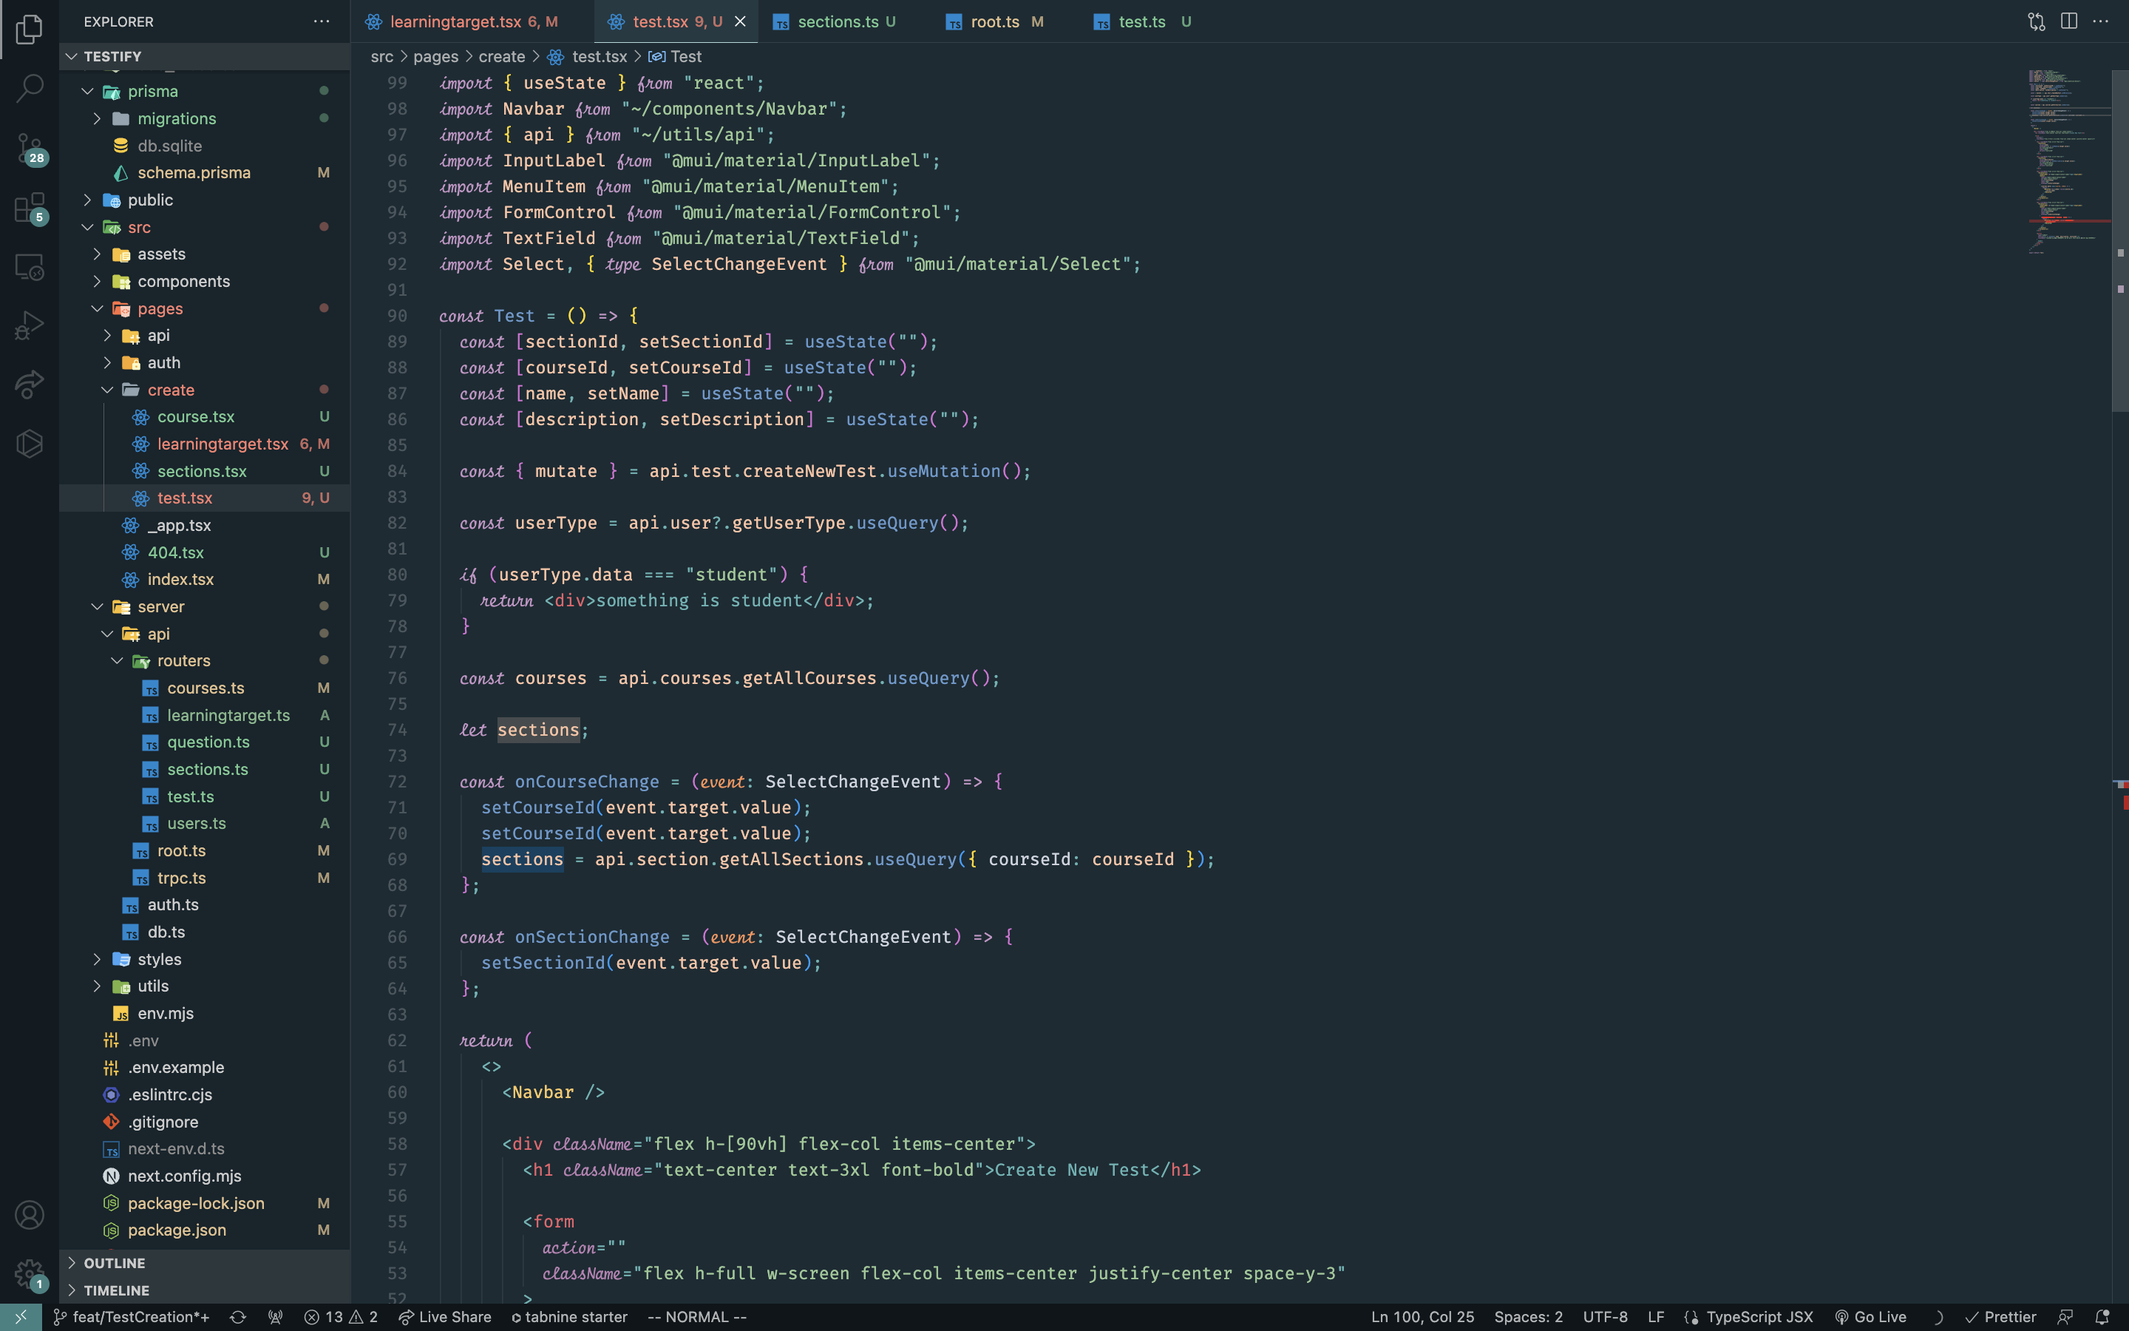
Task: Click the Live Share icon in activity bar
Action: click(29, 385)
